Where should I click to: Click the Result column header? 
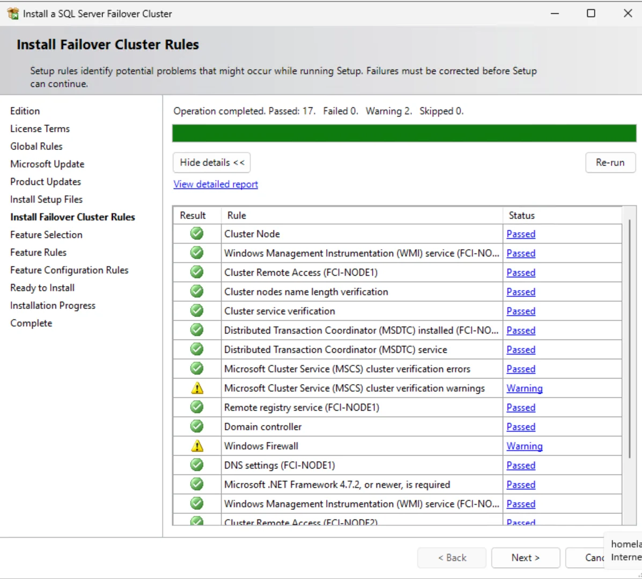[x=197, y=215]
